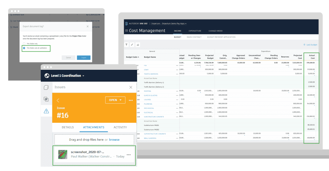Open more options for ELECTRICAL row

[x=177, y=113]
